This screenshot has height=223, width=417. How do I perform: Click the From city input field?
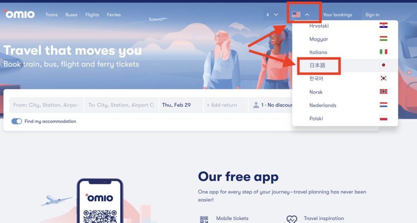[46, 105]
